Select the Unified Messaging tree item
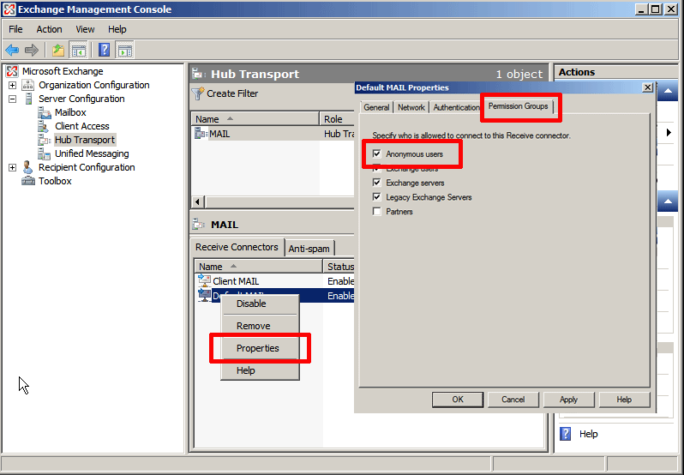The height and width of the screenshot is (475, 684). pos(92,153)
